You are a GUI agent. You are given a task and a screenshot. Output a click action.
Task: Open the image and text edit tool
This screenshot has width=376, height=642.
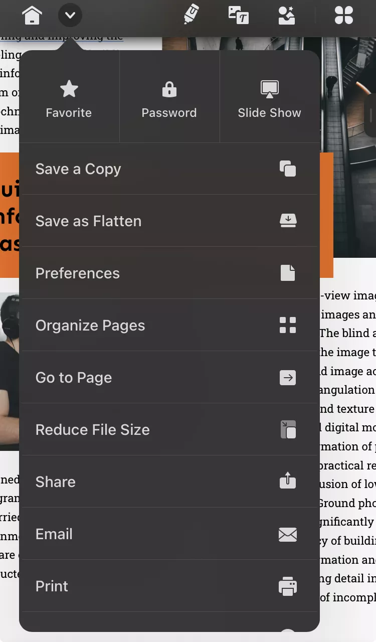[x=239, y=15]
